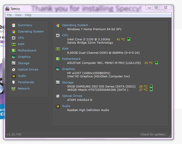Click the SSD temperature 28 °C value
182x144 pixels.
(x=143, y=86)
